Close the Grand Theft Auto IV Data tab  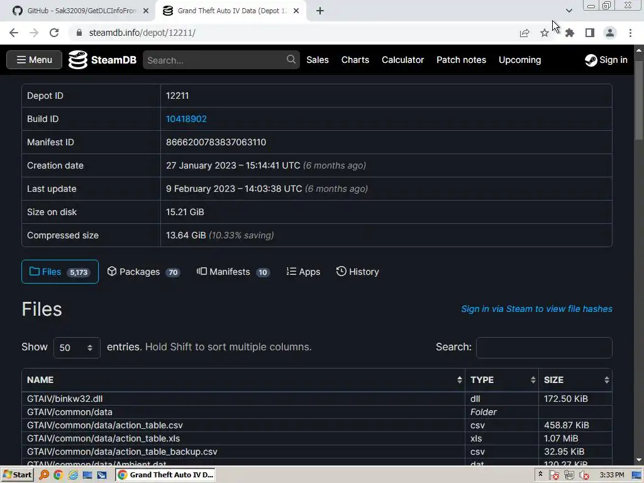[x=296, y=11]
